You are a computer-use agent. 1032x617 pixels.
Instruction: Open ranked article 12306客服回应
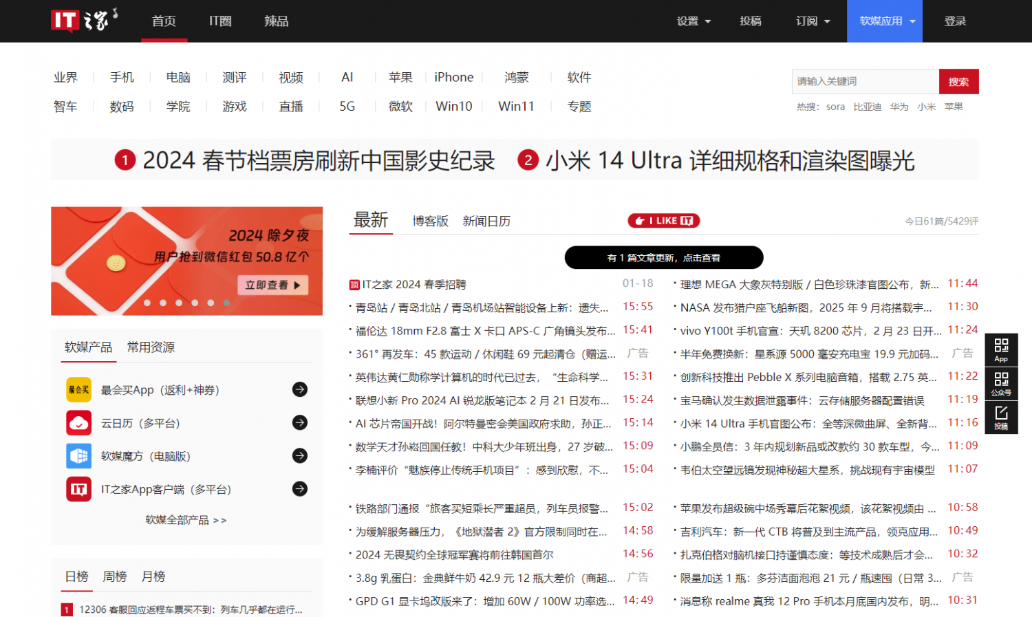(191, 609)
